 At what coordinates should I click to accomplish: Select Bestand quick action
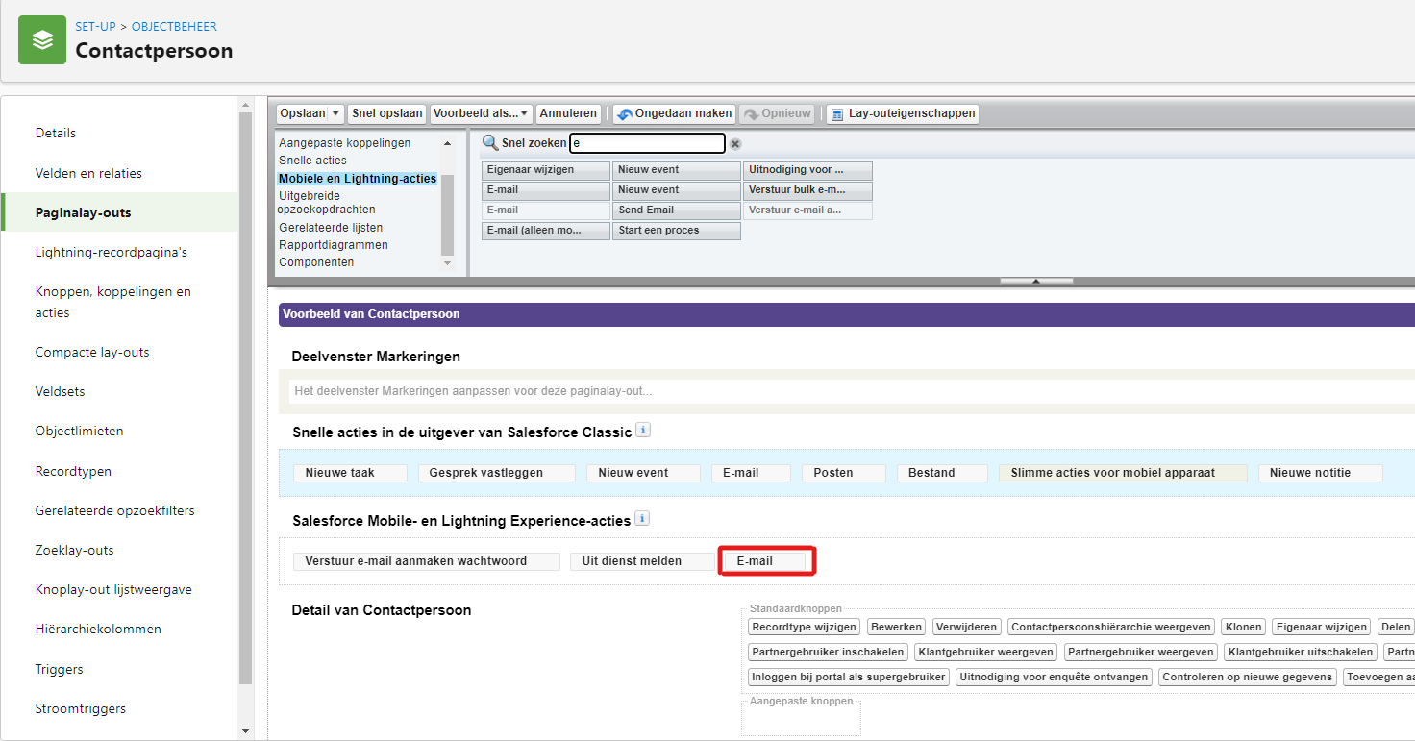pos(942,473)
